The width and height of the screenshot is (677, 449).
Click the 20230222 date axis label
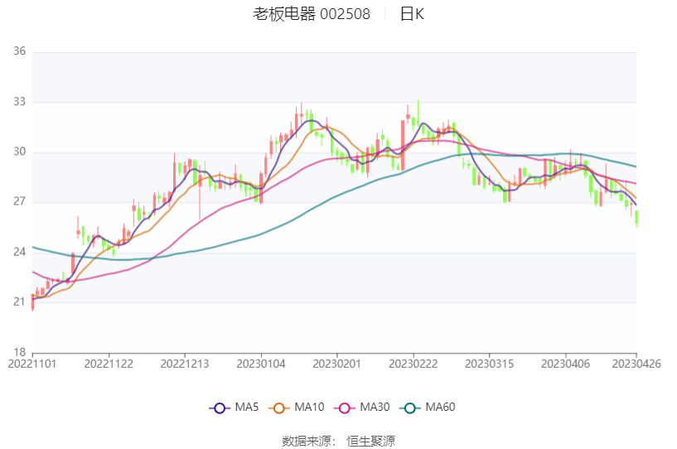(413, 363)
